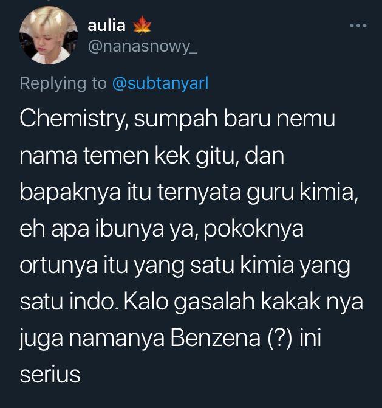Click the word Benzena in the tweet
Screen dimensions: 382x408
tap(216, 338)
